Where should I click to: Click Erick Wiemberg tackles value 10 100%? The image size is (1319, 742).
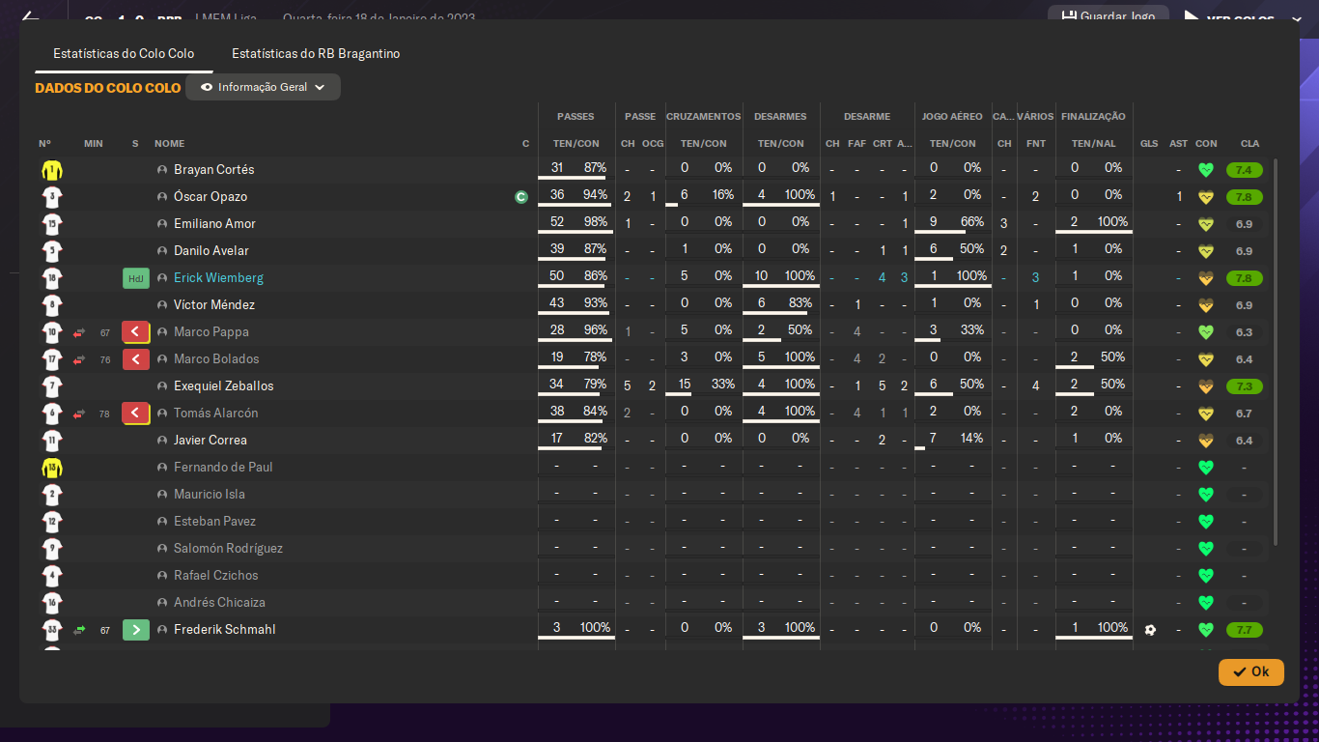781,277
